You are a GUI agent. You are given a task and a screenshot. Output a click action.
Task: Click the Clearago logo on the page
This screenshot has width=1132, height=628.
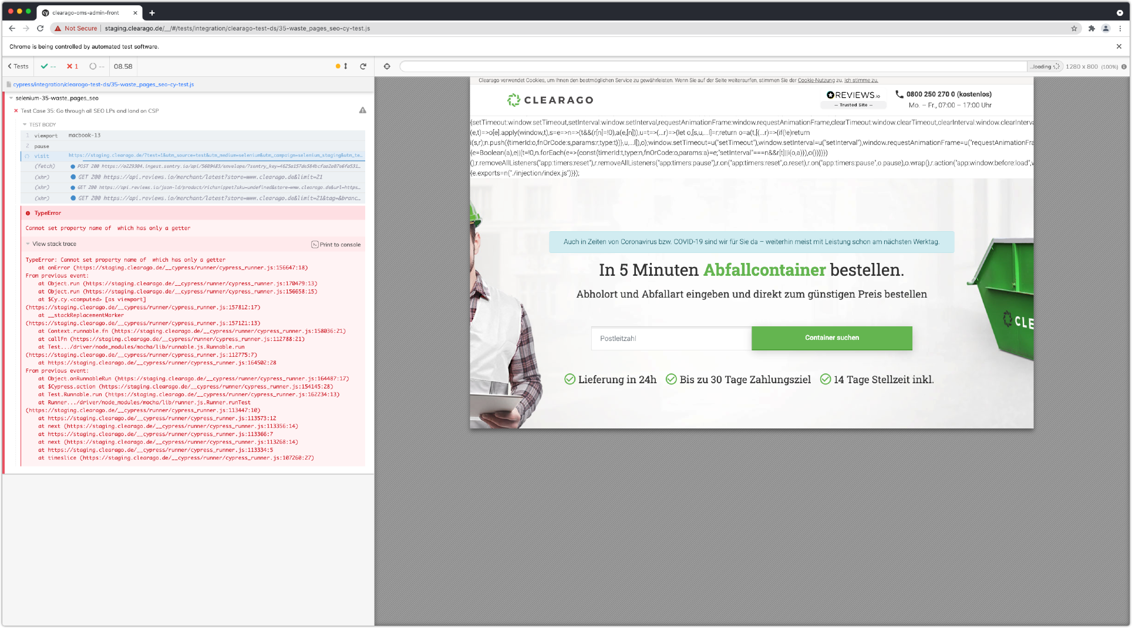(550, 100)
